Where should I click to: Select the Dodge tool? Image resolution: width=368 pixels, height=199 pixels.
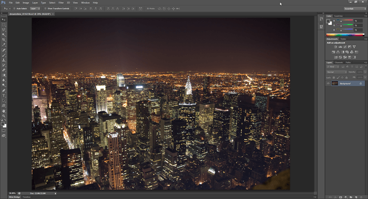click(x=4, y=85)
